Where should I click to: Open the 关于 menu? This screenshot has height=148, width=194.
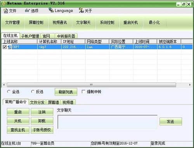click(85, 10)
